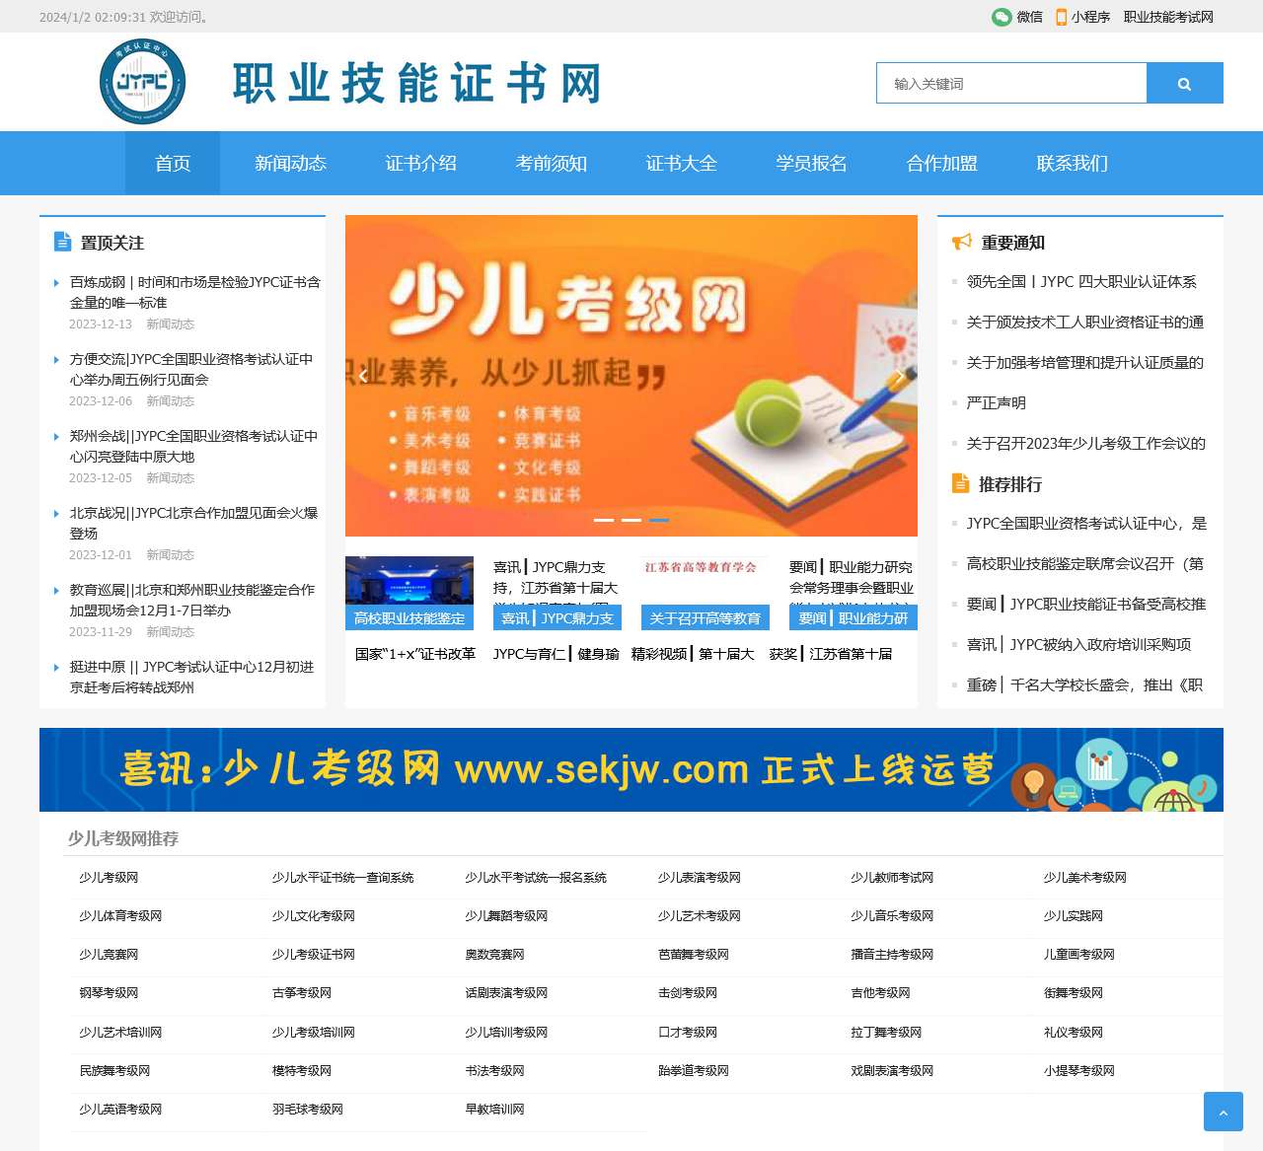Open the 严正声明 notice
This screenshot has width=1263, height=1151.
click(997, 402)
